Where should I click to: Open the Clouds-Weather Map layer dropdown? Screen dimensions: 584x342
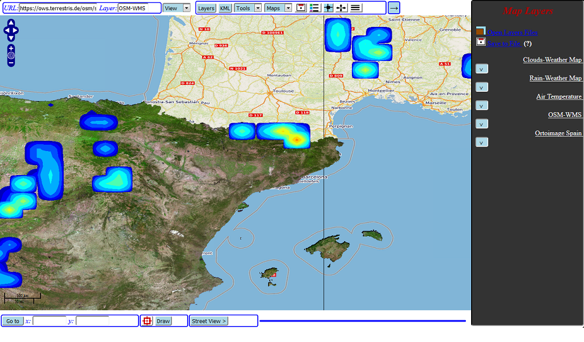[481, 68]
